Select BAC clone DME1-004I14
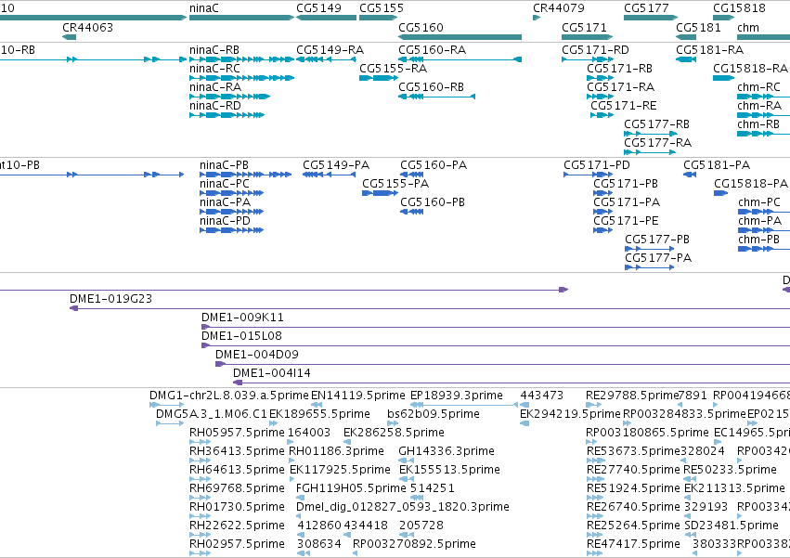Image resolution: width=790 pixels, height=558 pixels. pos(512,383)
